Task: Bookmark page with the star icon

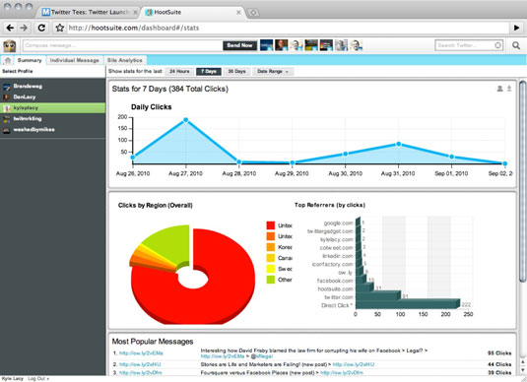Action: pos(60,28)
